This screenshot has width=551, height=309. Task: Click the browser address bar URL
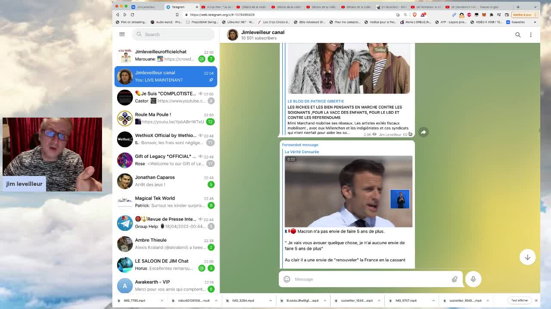point(222,15)
